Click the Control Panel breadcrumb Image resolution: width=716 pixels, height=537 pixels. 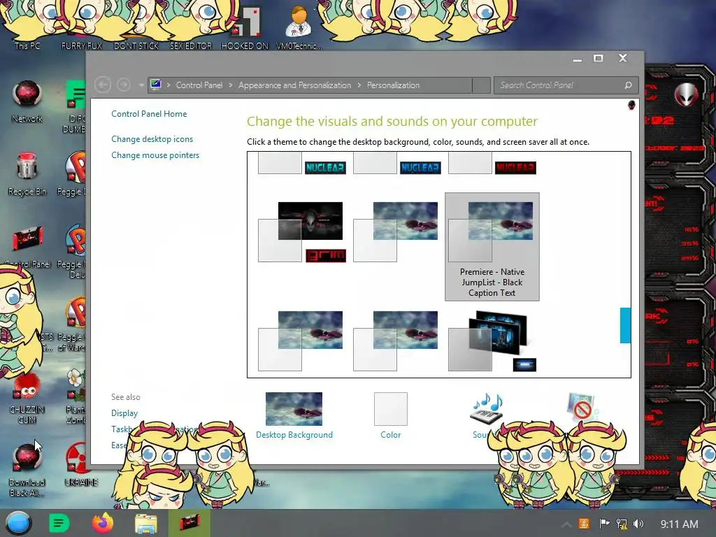tap(199, 85)
